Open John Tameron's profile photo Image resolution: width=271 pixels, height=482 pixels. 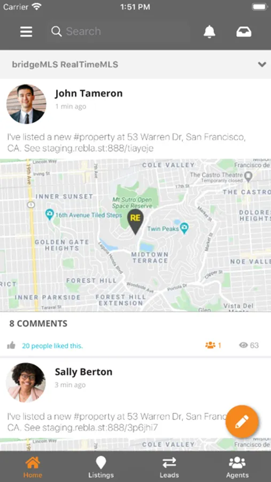click(26, 104)
